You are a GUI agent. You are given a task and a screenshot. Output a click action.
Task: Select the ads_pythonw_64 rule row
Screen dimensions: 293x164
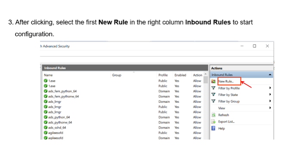coord(123,122)
